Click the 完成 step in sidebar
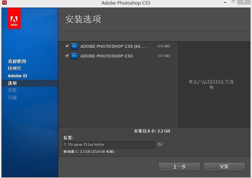This screenshot has height=178, width=252. coord(12,98)
